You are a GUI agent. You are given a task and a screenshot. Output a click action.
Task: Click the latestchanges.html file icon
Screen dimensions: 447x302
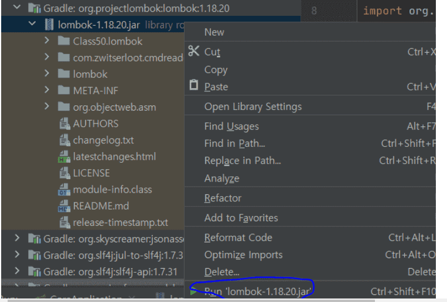pos(64,157)
